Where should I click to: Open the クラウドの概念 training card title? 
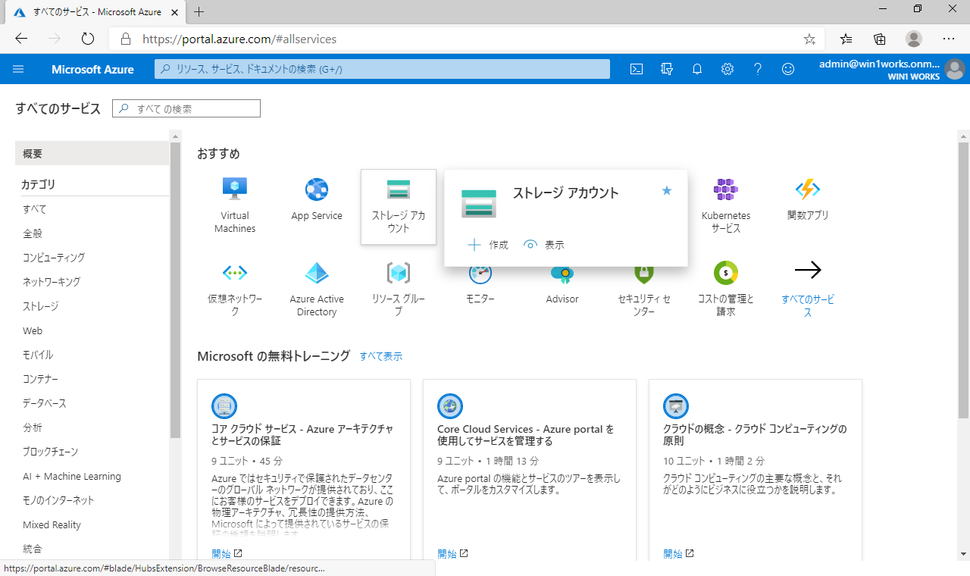[755, 435]
